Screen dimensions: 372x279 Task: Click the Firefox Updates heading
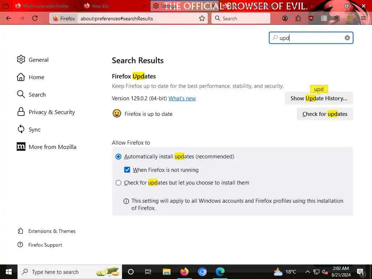click(134, 76)
